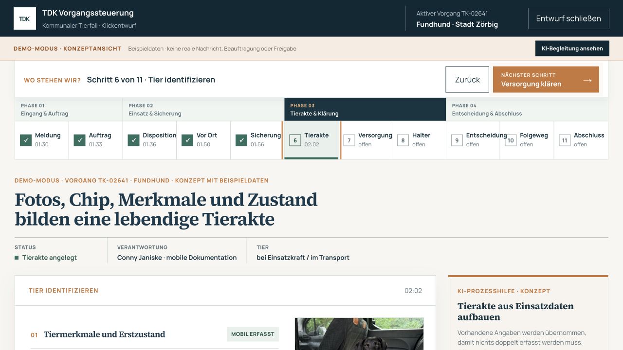This screenshot has width=623, height=350.
Task: Go back with the Zurück button
Action: tap(467, 80)
